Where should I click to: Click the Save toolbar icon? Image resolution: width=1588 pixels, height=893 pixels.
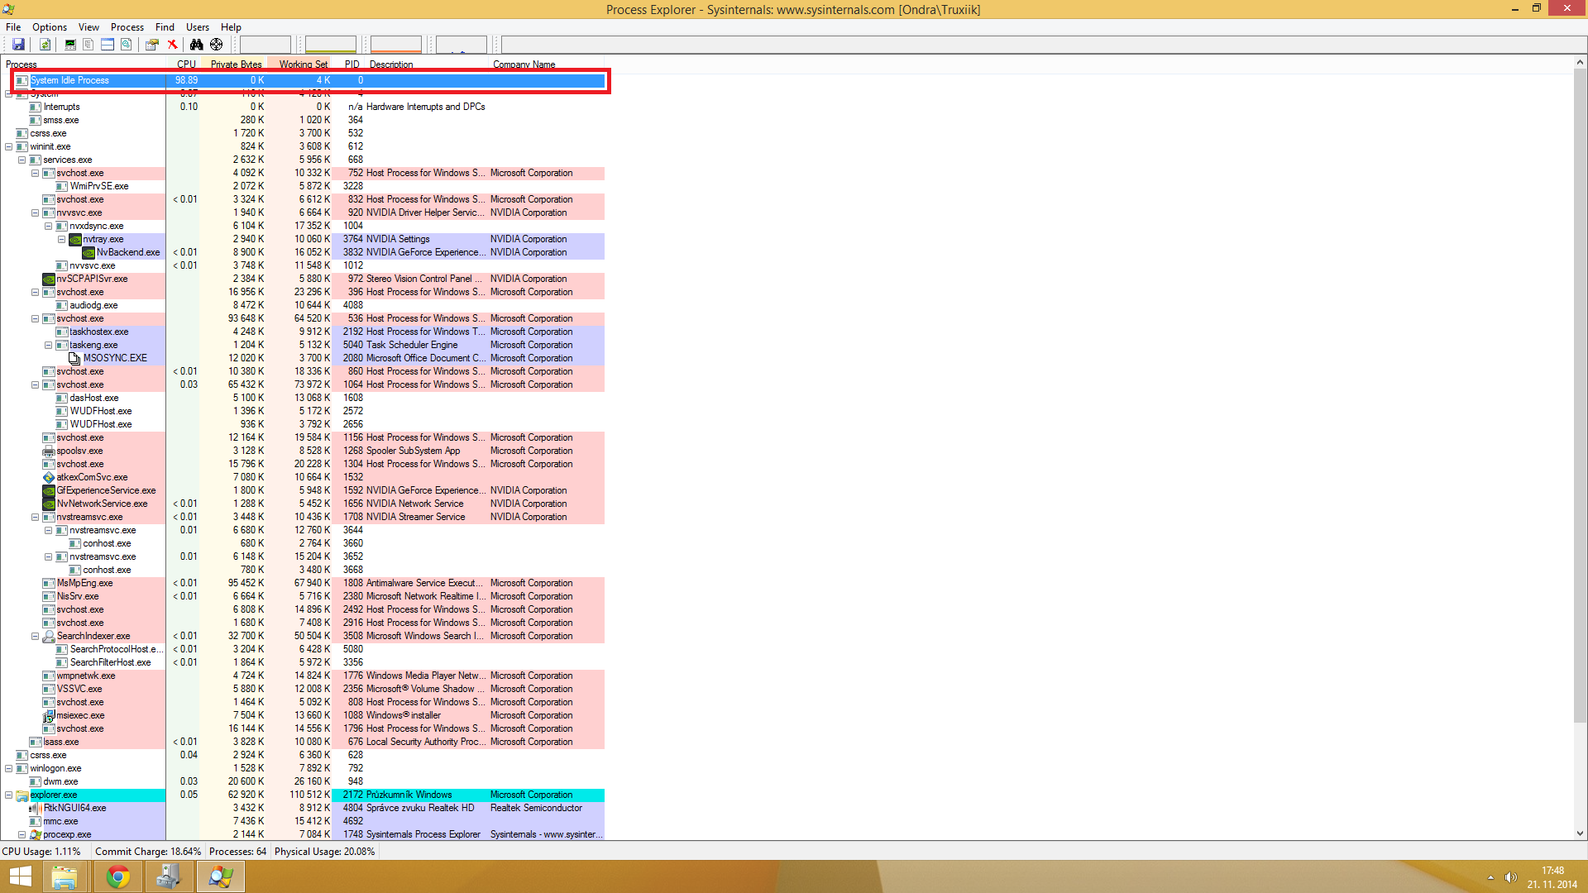(18, 45)
